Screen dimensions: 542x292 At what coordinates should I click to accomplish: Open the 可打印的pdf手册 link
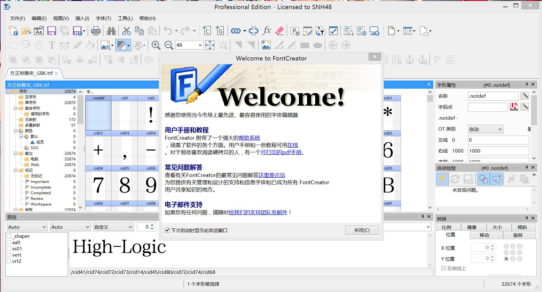tap(281, 152)
